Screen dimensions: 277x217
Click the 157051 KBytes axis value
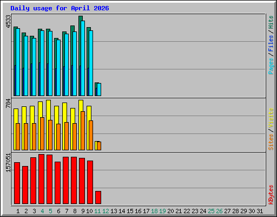(x=8, y=162)
